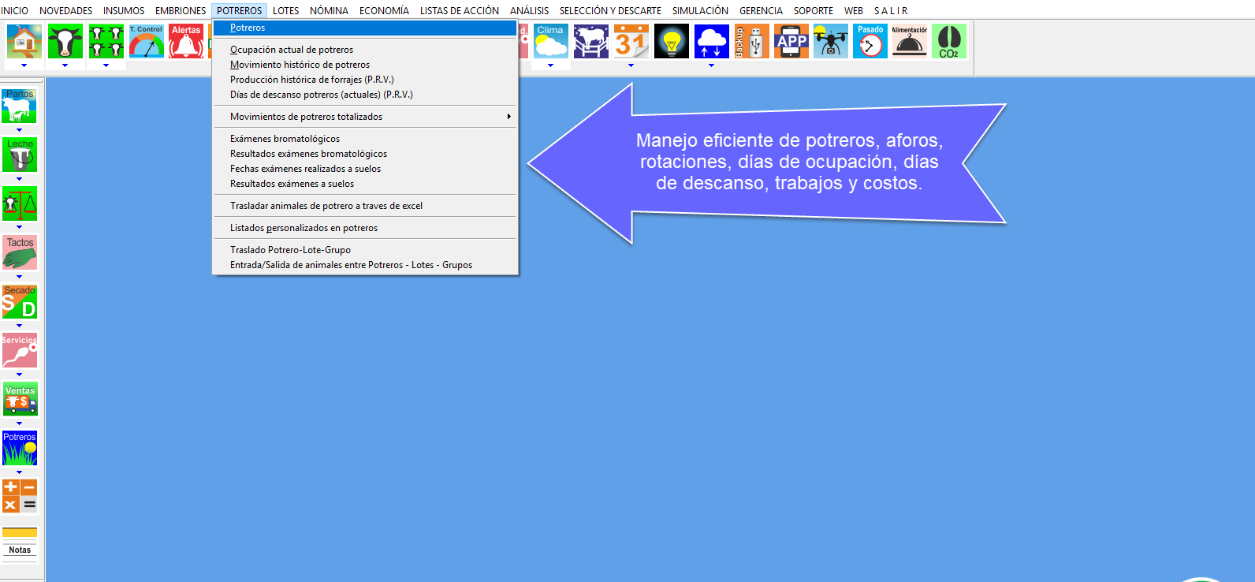Open the Ventas truck sidebar icon
Screen dimensions: 1255x582
point(20,400)
